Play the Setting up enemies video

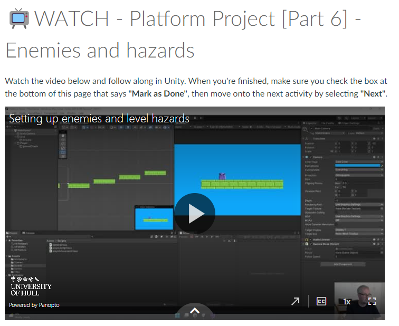(194, 214)
